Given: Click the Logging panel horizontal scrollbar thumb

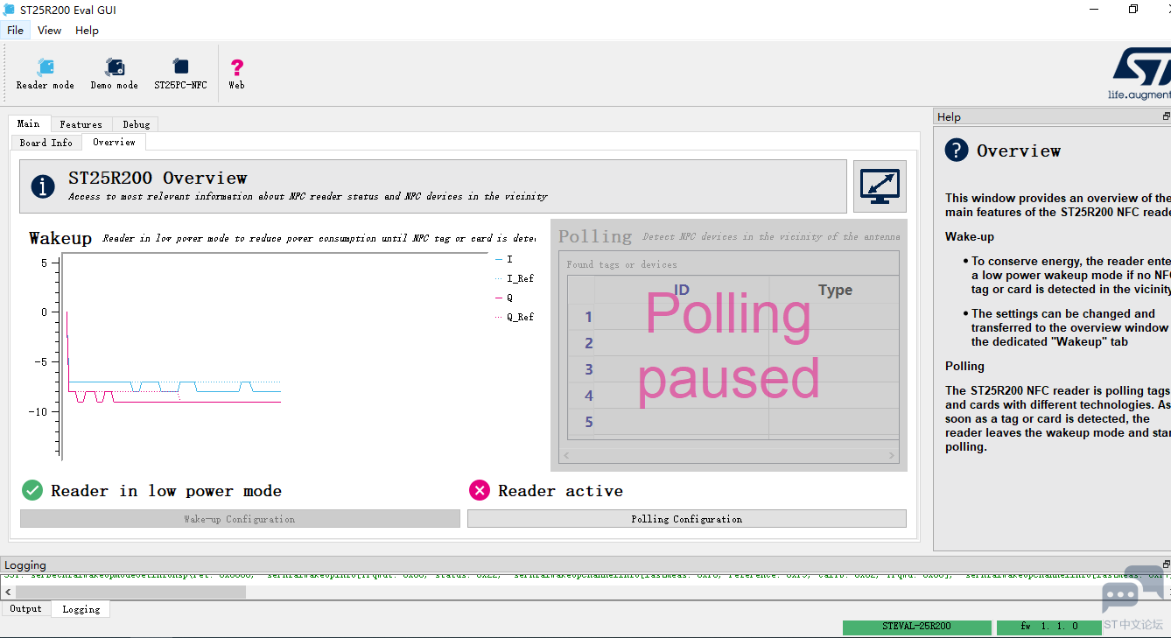Looking at the screenshot, I should tap(130, 592).
